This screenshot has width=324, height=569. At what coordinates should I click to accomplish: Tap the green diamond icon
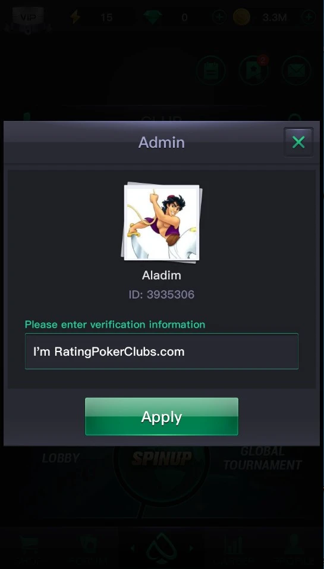click(x=153, y=17)
